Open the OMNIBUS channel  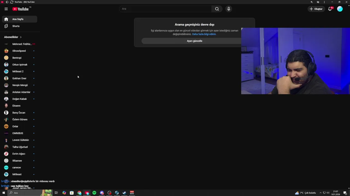[20, 133]
